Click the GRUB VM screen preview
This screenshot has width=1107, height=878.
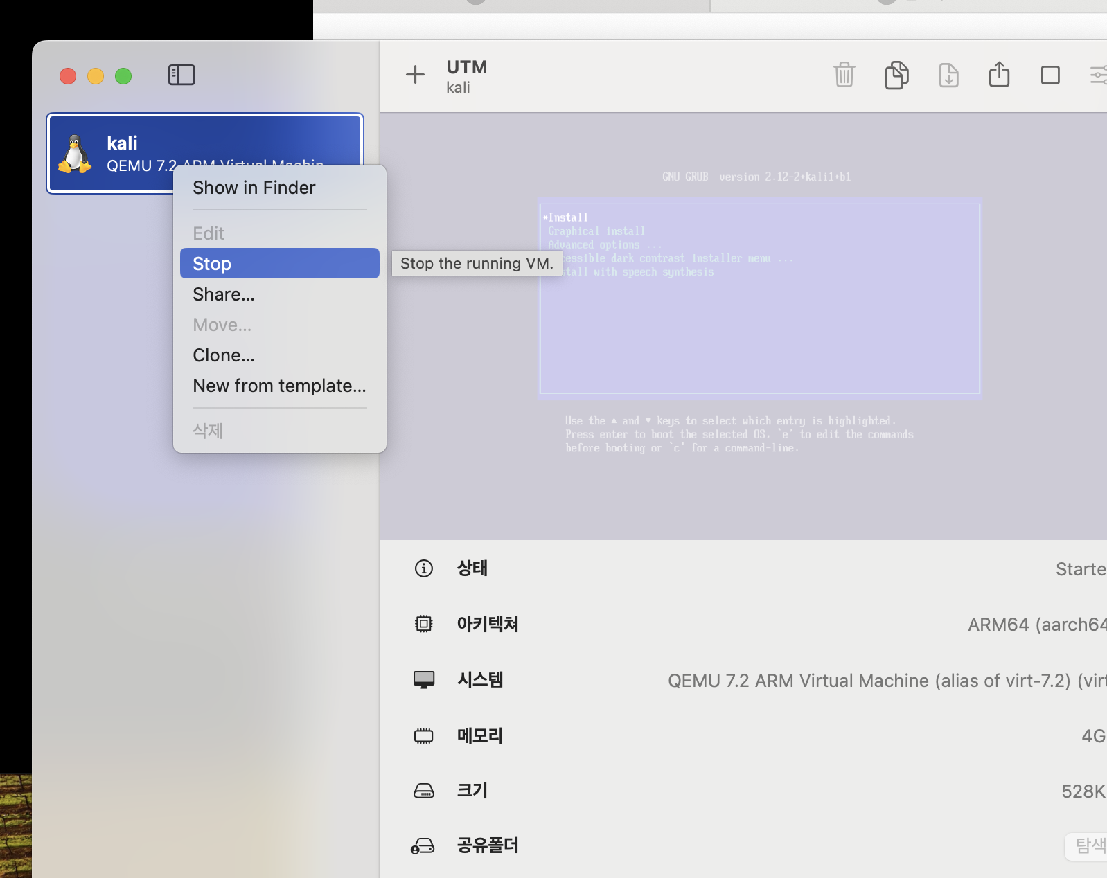[743, 326]
